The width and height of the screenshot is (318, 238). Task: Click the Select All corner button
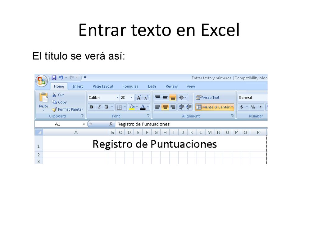39,132
